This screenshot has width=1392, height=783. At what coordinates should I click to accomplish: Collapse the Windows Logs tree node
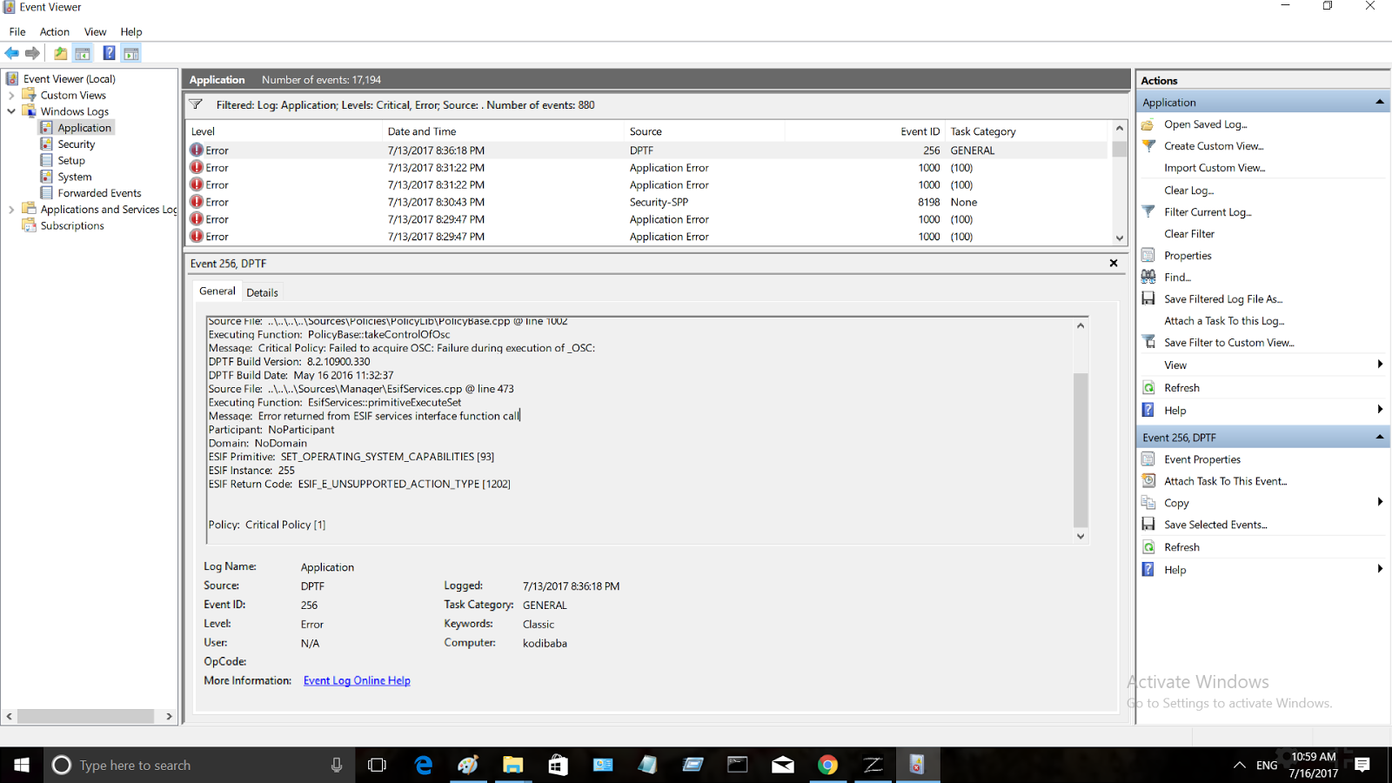[x=11, y=110]
